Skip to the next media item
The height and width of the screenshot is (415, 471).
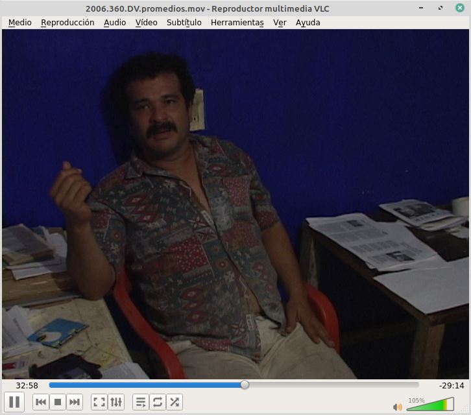(x=75, y=402)
